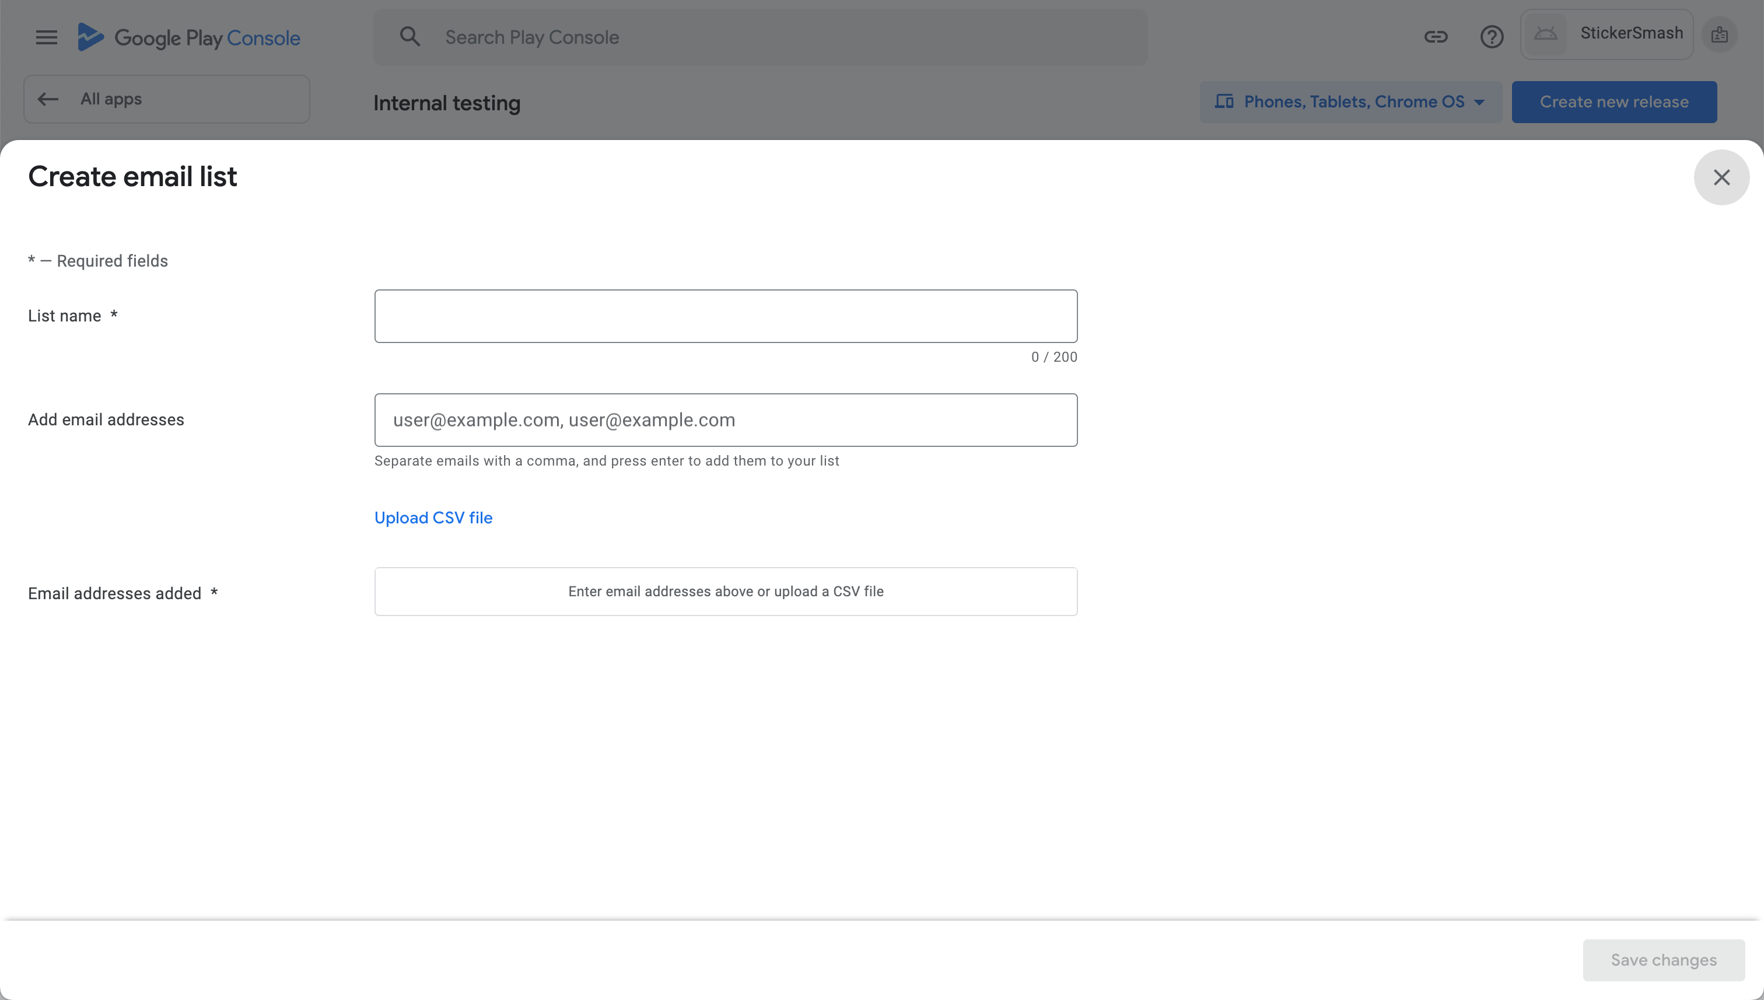Click the Create new release button
Viewport: 1764px width, 1000px height.
(1613, 102)
